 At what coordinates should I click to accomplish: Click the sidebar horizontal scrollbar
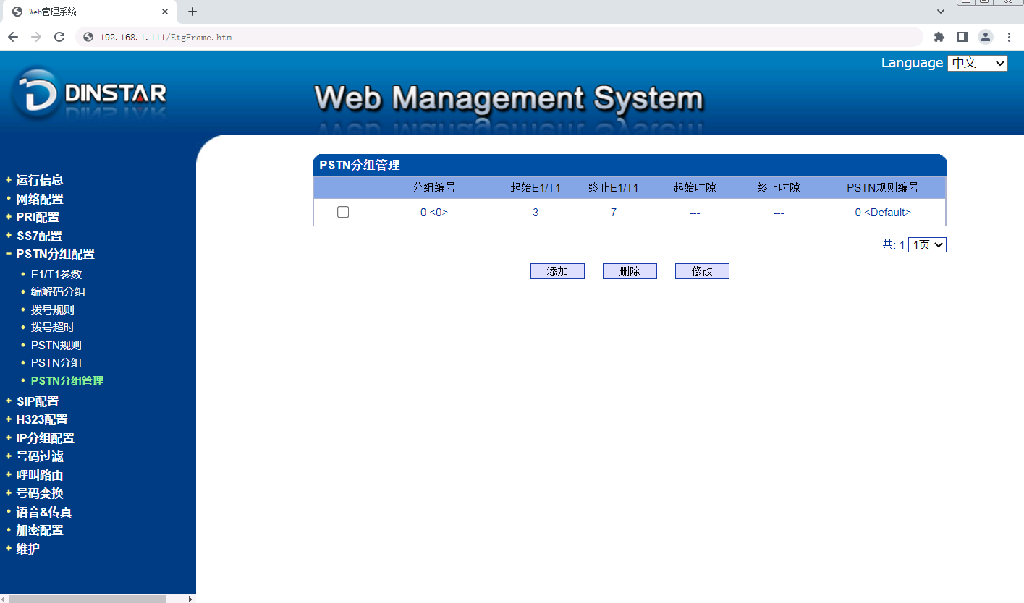(x=87, y=599)
